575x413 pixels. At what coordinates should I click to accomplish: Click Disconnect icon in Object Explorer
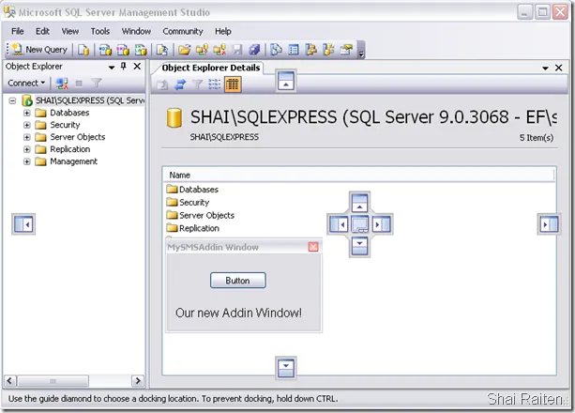coord(62,84)
